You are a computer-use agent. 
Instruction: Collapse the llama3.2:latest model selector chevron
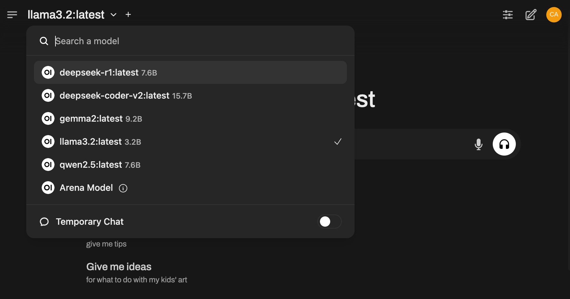point(113,15)
